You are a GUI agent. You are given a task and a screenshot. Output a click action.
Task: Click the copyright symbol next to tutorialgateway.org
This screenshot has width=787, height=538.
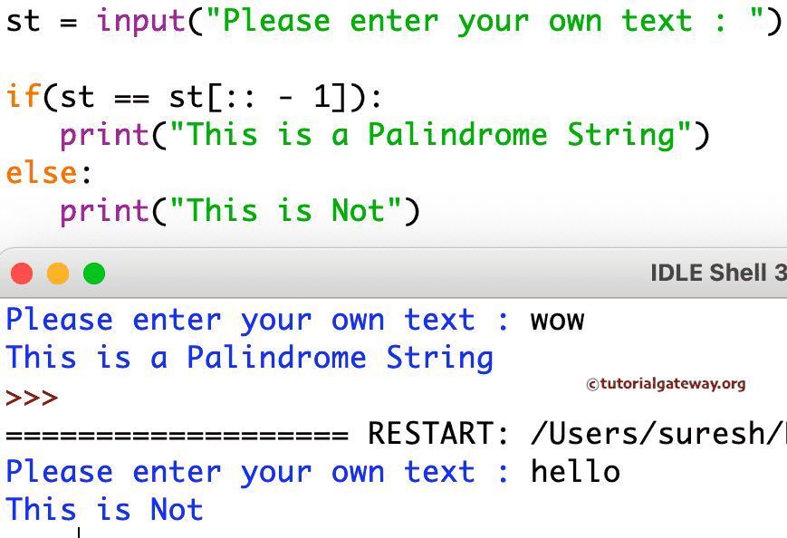pos(594,385)
